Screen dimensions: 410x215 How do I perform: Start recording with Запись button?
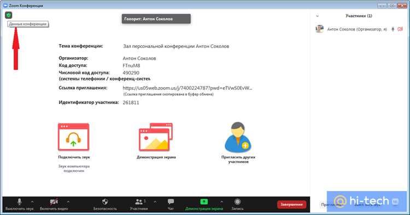pyautogui.click(x=237, y=204)
